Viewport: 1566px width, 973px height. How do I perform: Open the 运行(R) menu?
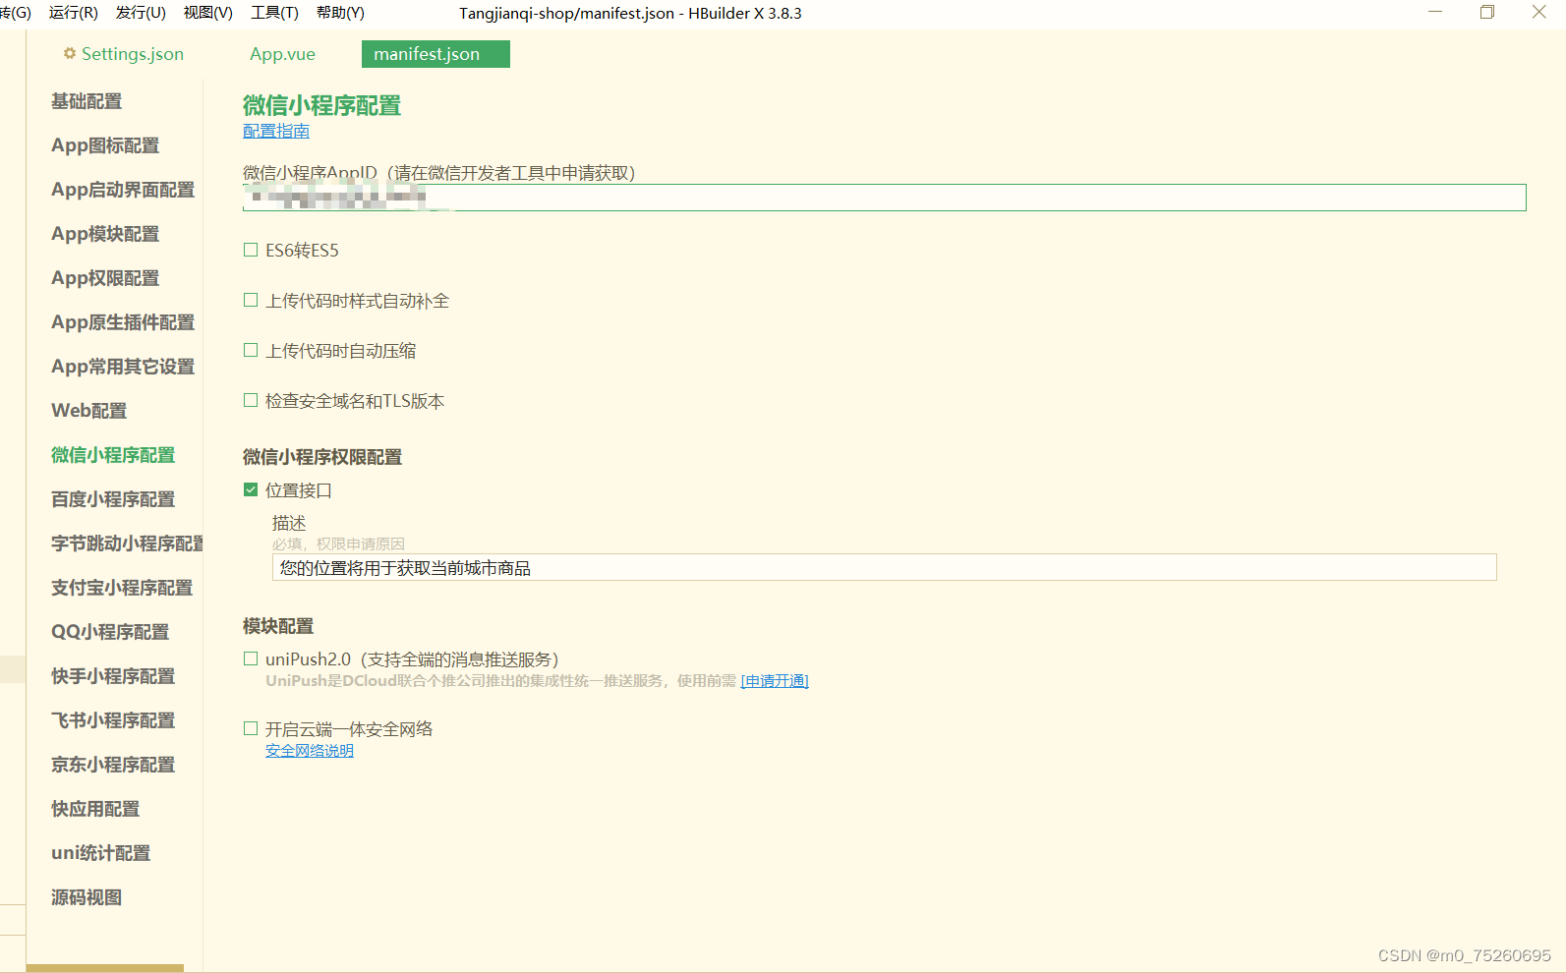[x=74, y=13]
